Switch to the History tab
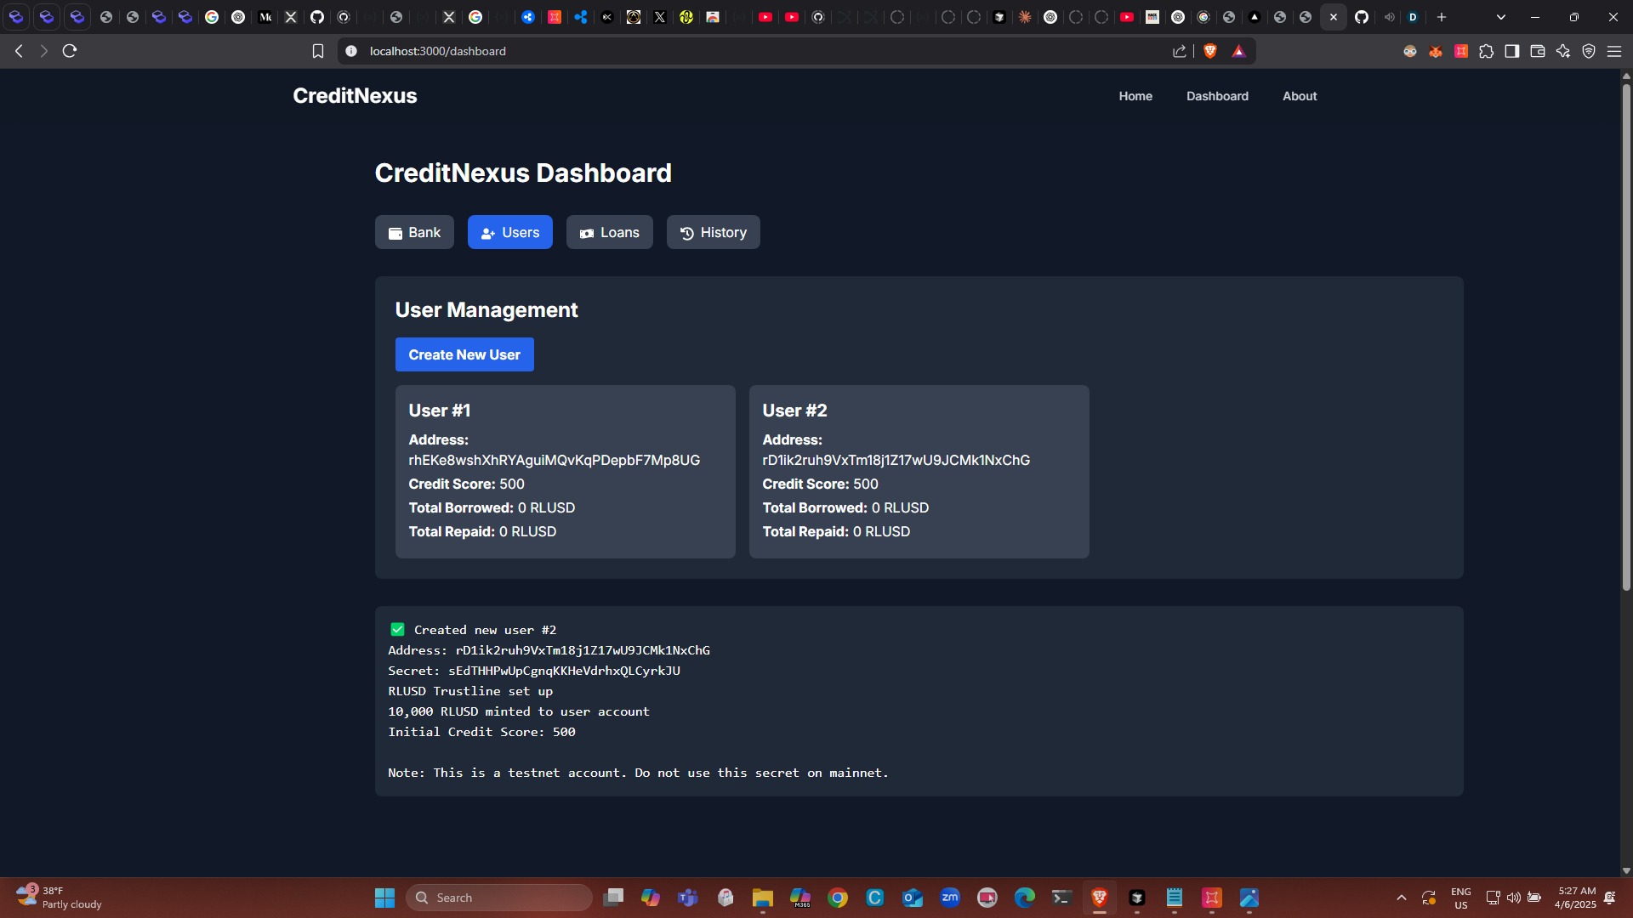Screen dimensions: 1633x918 pos(713,232)
